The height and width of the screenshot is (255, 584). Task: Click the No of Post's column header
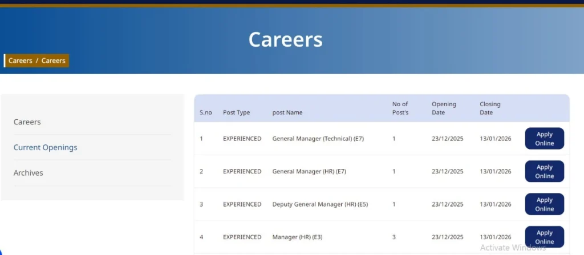(x=400, y=108)
